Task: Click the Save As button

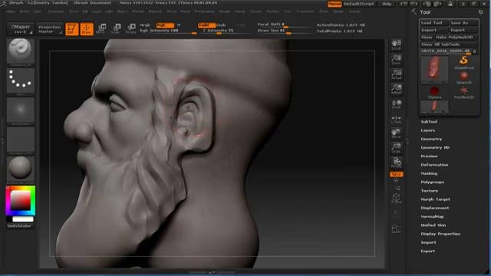Action: [463, 23]
